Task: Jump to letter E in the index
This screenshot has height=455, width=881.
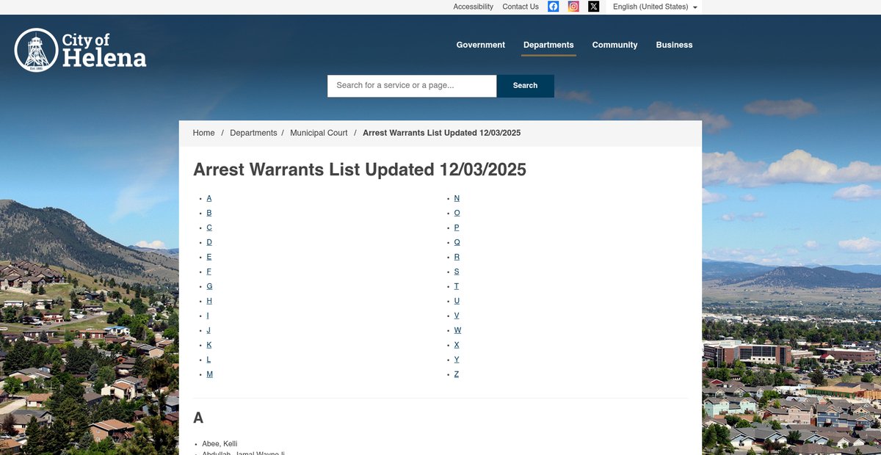Action: 209,257
